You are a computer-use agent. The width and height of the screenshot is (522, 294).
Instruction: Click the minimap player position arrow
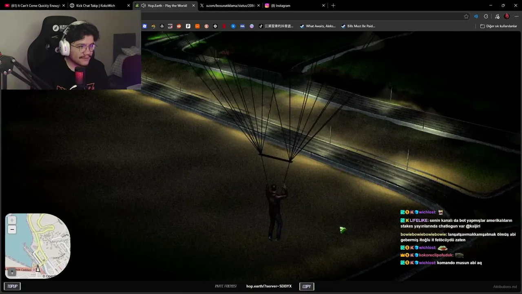38,268
